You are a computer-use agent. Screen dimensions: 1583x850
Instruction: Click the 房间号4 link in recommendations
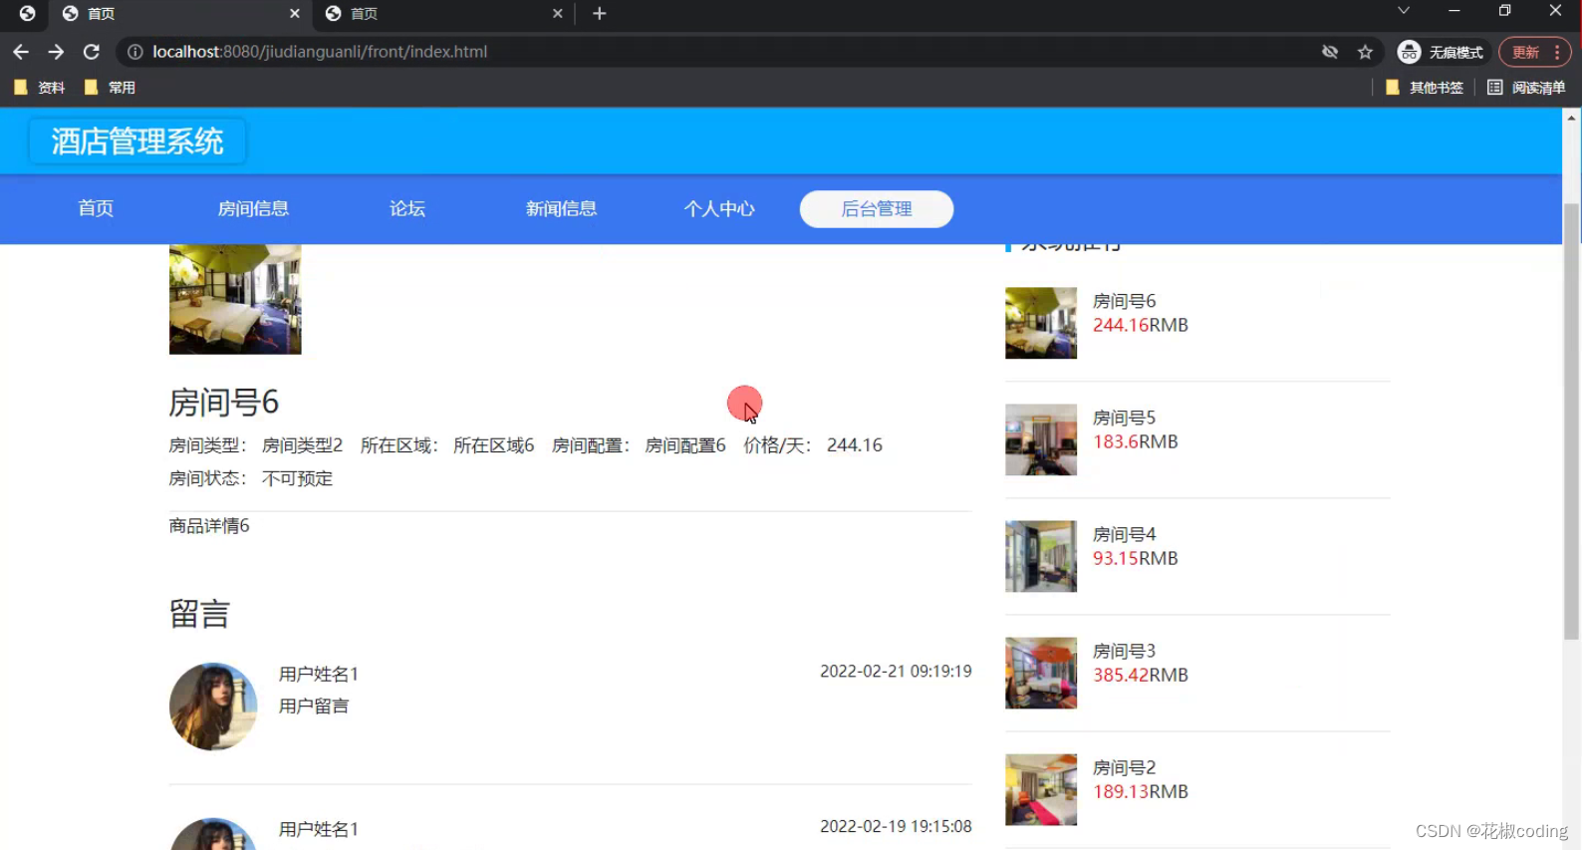pos(1124,534)
